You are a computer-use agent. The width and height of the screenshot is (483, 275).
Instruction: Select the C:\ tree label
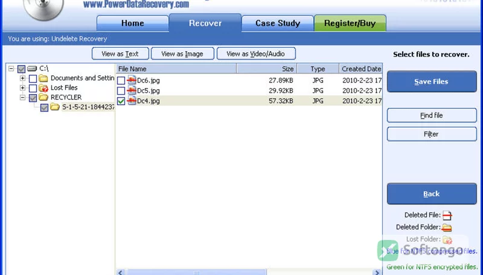pos(43,68)
